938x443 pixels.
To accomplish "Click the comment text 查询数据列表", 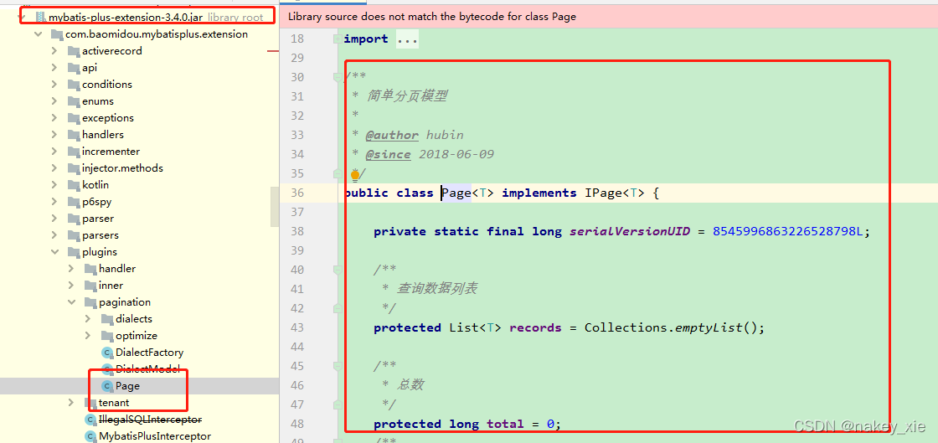I will 436,289.
